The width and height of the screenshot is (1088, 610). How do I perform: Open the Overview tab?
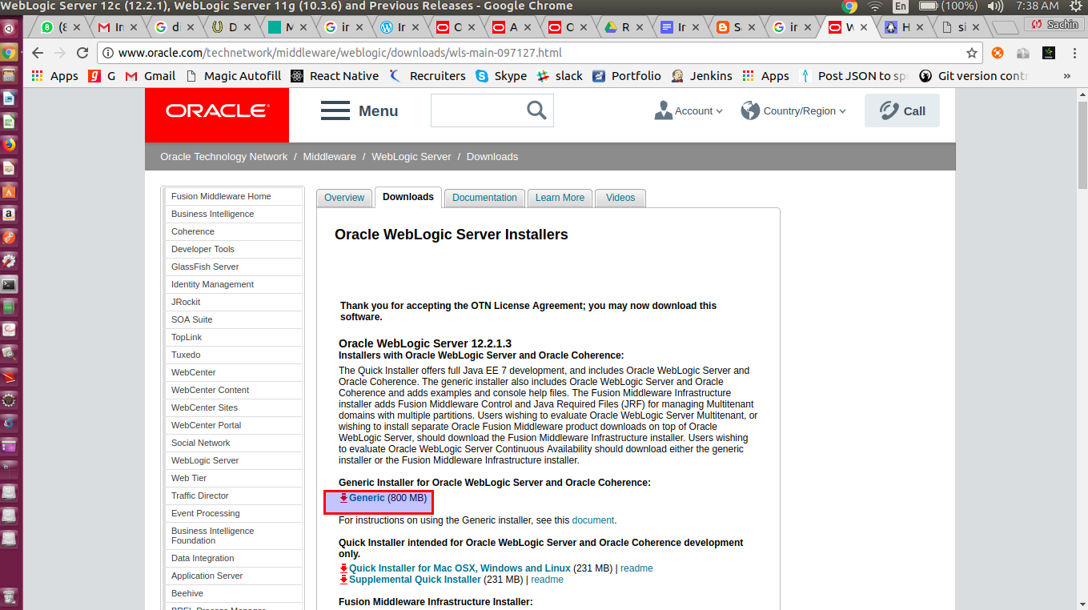pyautogui.click(x=344, y=198)
